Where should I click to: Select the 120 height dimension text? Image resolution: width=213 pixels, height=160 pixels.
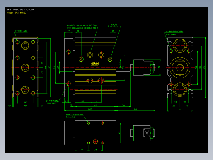[x=50, y=68]
